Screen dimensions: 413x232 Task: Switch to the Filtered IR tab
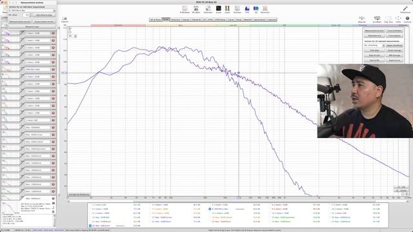pos(196,20)
